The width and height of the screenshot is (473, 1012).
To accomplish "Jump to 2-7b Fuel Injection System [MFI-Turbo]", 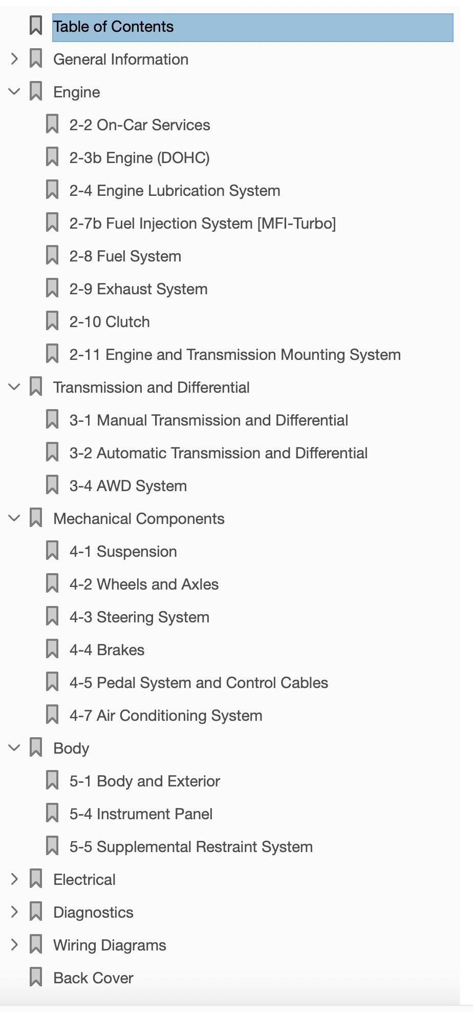I will (x=203, y=224).
